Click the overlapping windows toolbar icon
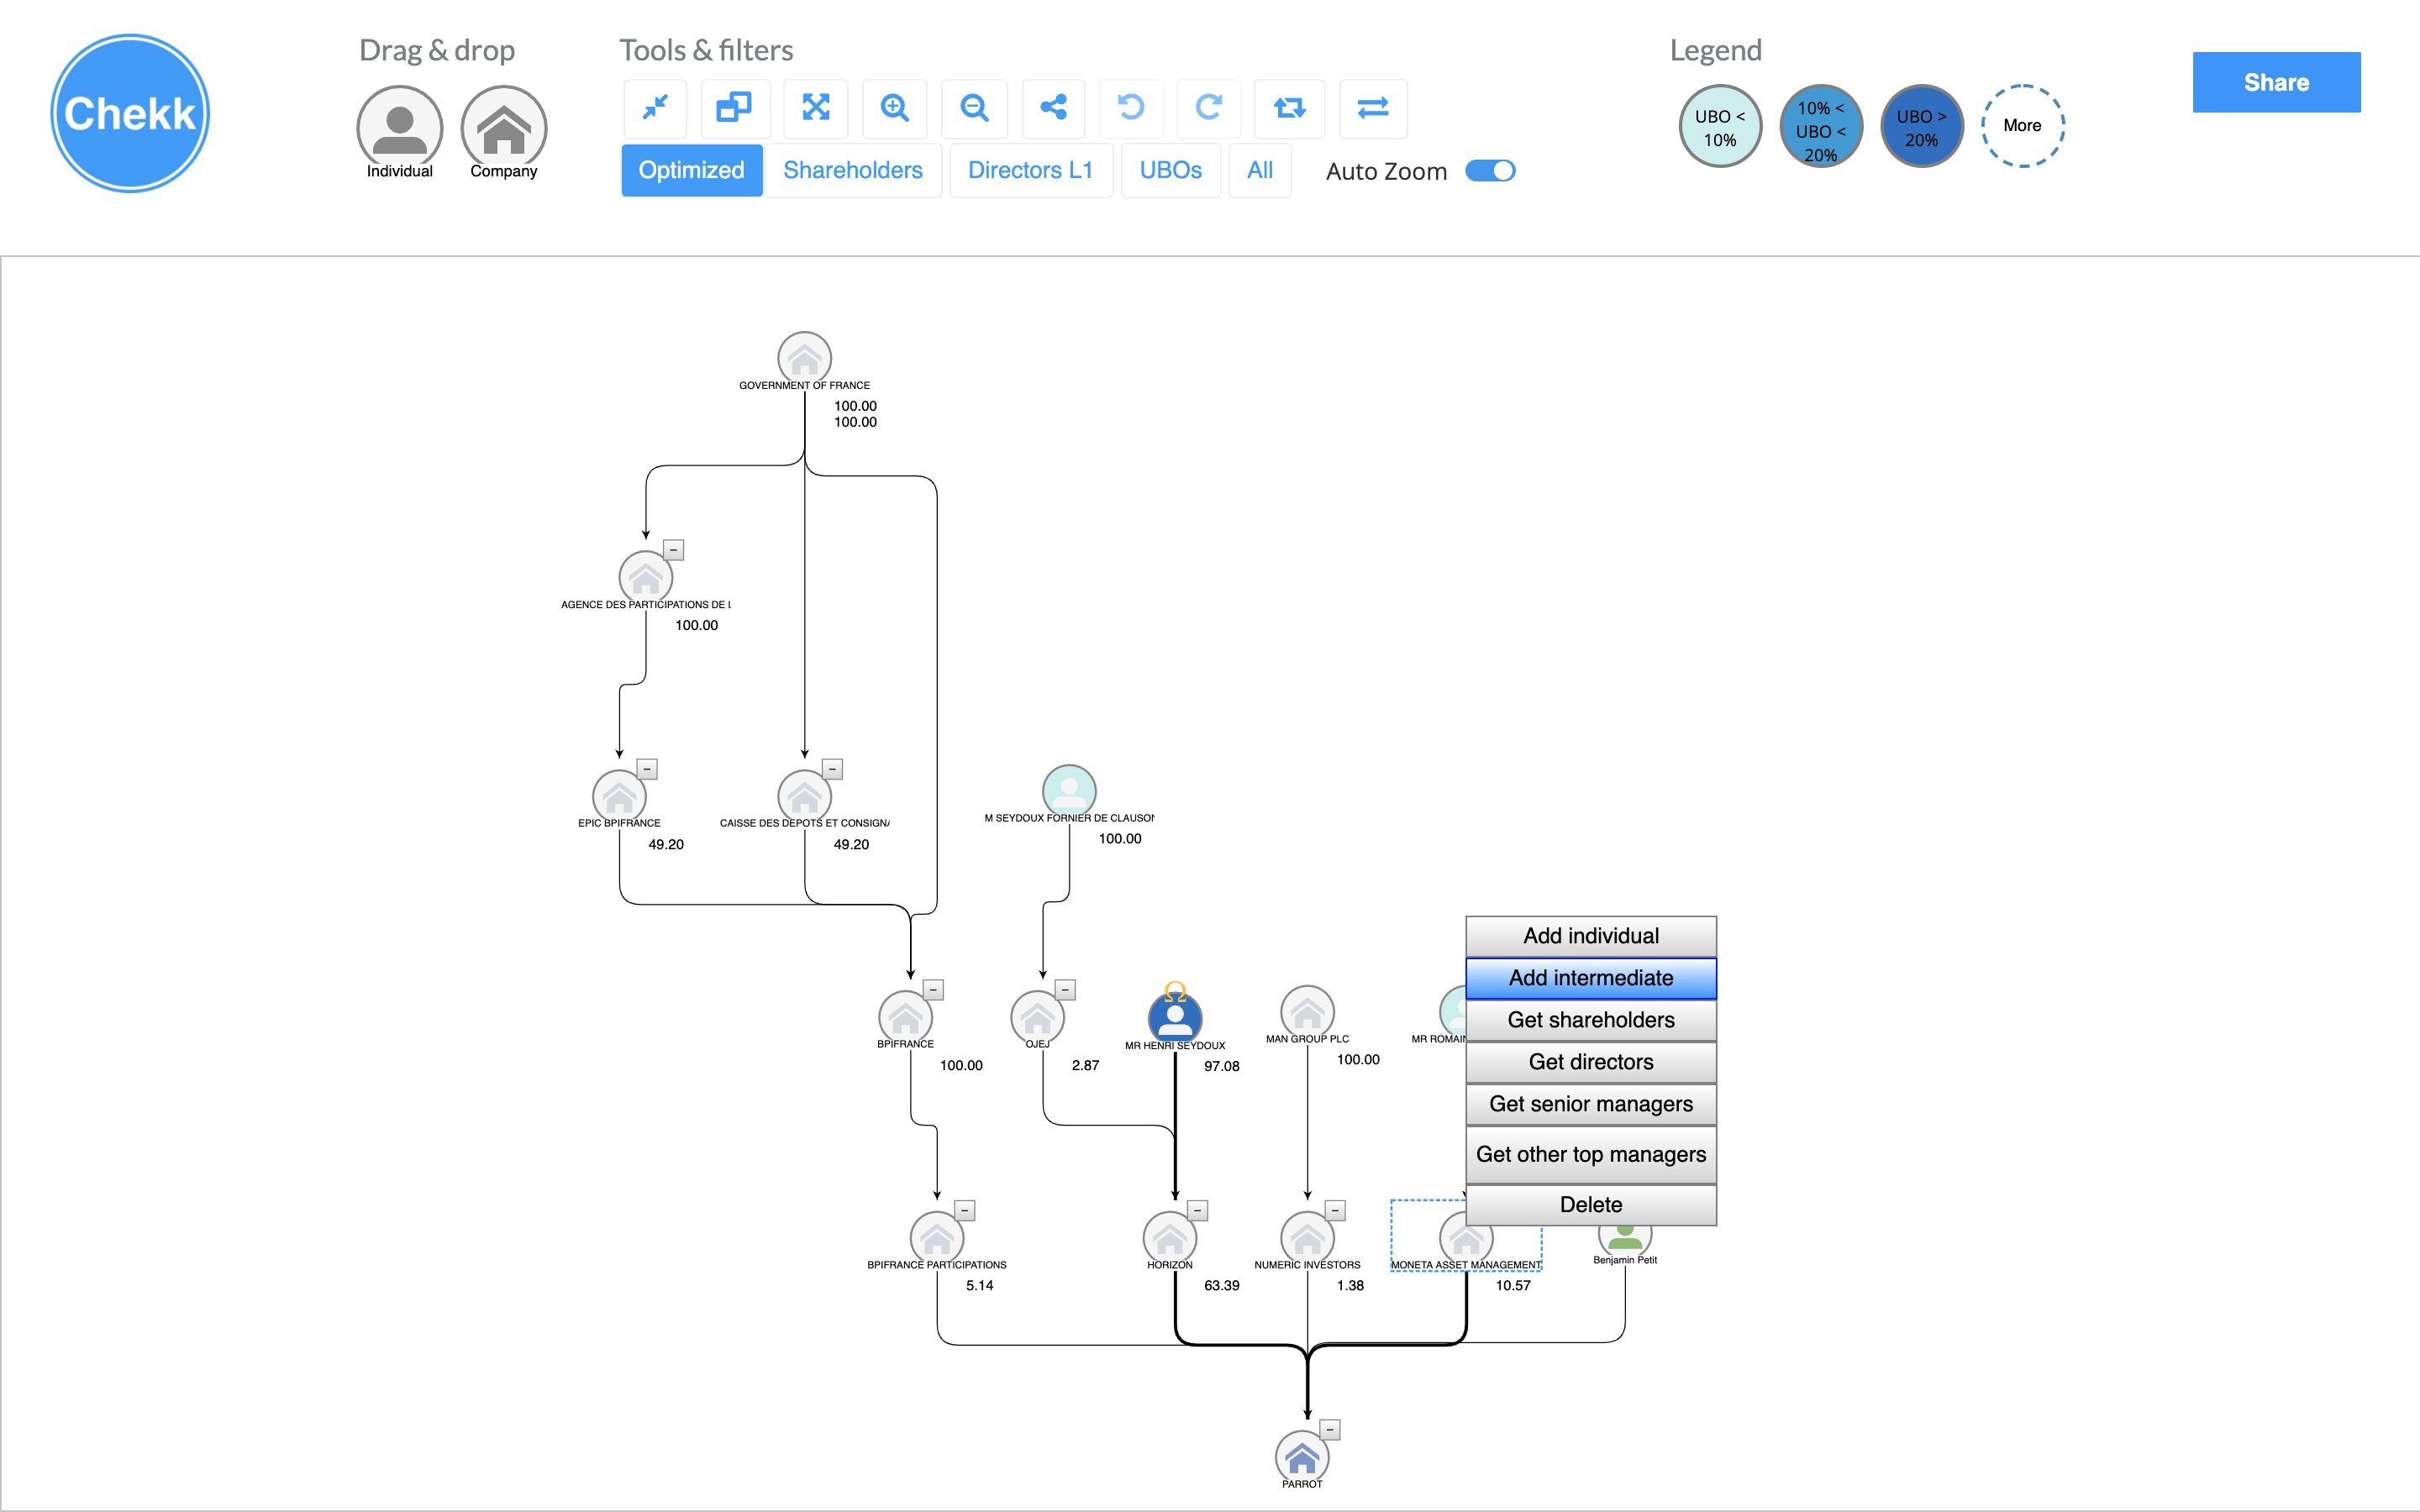This screenshot has width=2420, height=1512. click(735, 108)
